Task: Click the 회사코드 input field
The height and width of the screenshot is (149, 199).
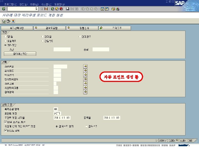Action: click(x=57, y=71)
